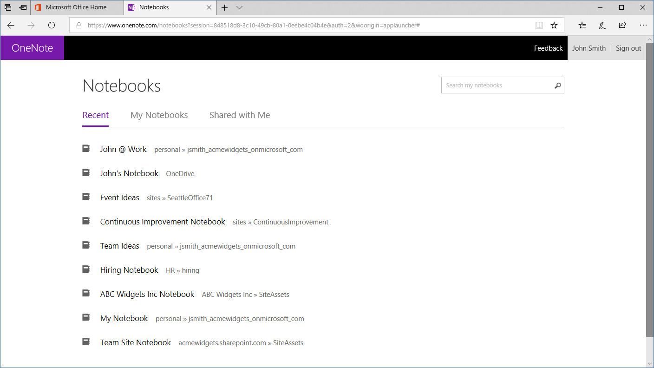654x368 pixels.
Task: Click acmewidgets.sharepoint.com » SiteAssets location text
Action: coord(241,343)
